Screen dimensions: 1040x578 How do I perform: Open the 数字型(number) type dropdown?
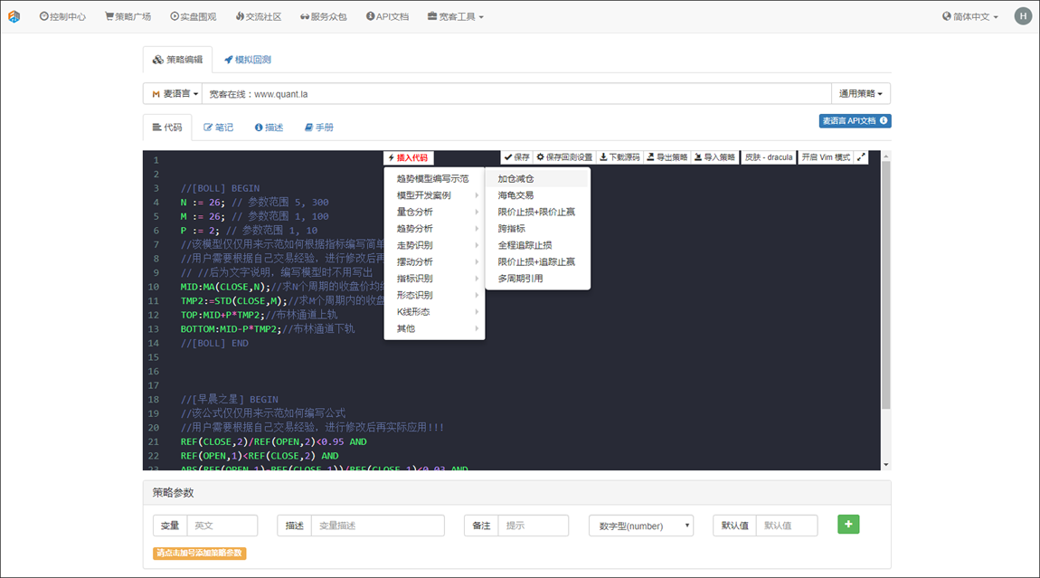click(x=640, y=526)
